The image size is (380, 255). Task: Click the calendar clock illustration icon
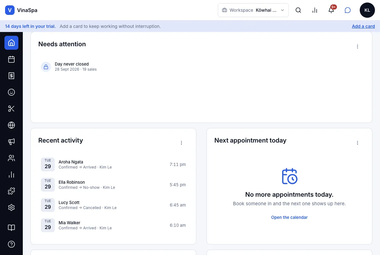coord(289,176)
